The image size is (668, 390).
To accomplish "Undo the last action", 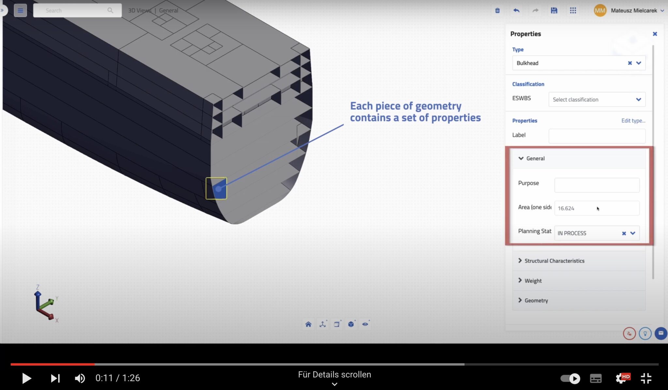I will tap(516, 10).
